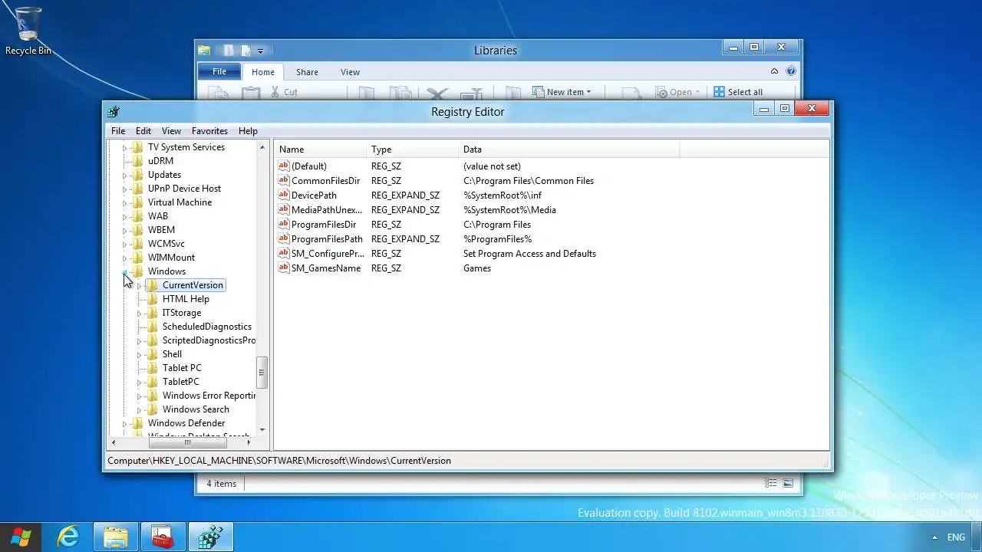Expand the CurrentVersion key
Viewport: 982px width, 552px height.
139,285
